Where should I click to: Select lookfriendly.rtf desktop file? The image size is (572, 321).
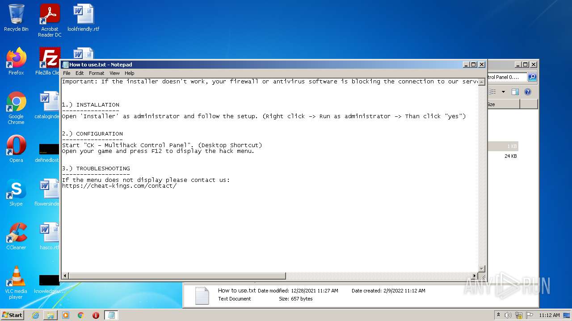coord(84,18)
